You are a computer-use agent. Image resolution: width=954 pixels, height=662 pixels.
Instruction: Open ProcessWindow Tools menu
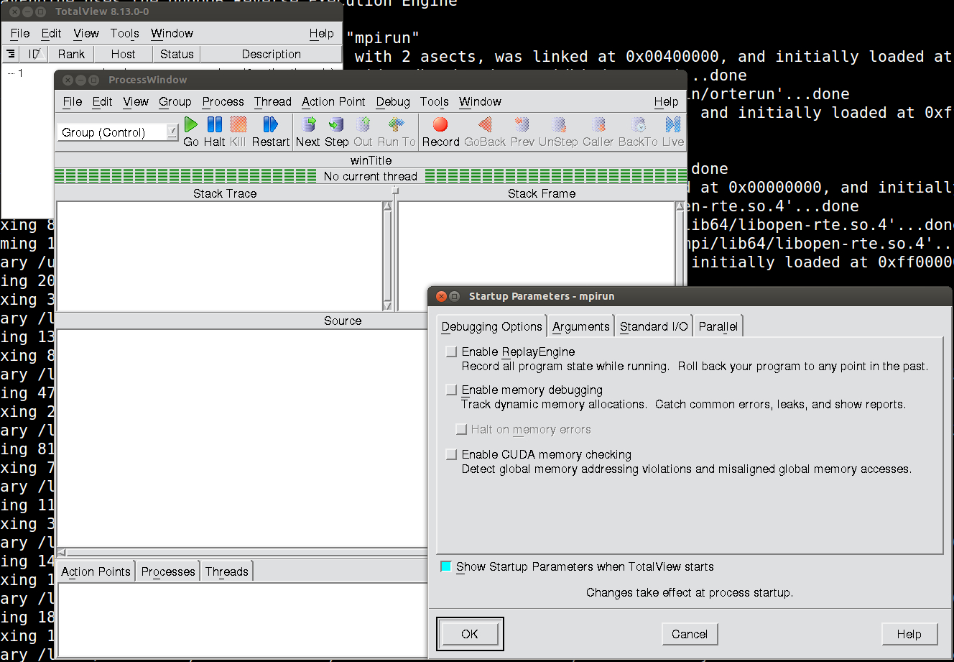click(x=435, y=101)
